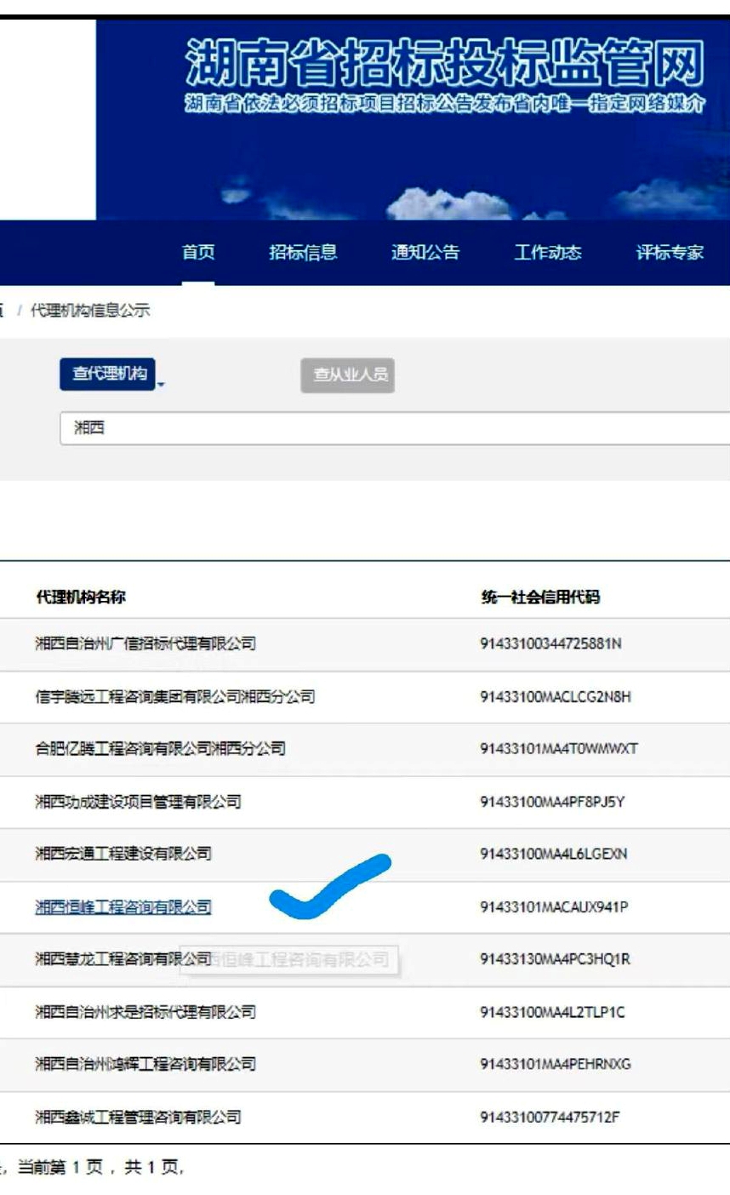
Task: Switch to the 招标信息 tab
Action: point(304,253)
